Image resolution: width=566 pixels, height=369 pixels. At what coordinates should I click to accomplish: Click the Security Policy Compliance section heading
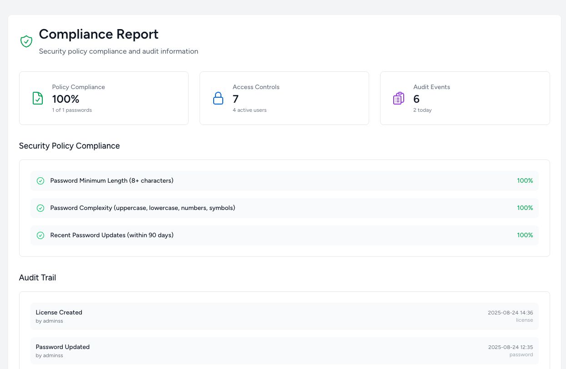click(x=70, y=146)
